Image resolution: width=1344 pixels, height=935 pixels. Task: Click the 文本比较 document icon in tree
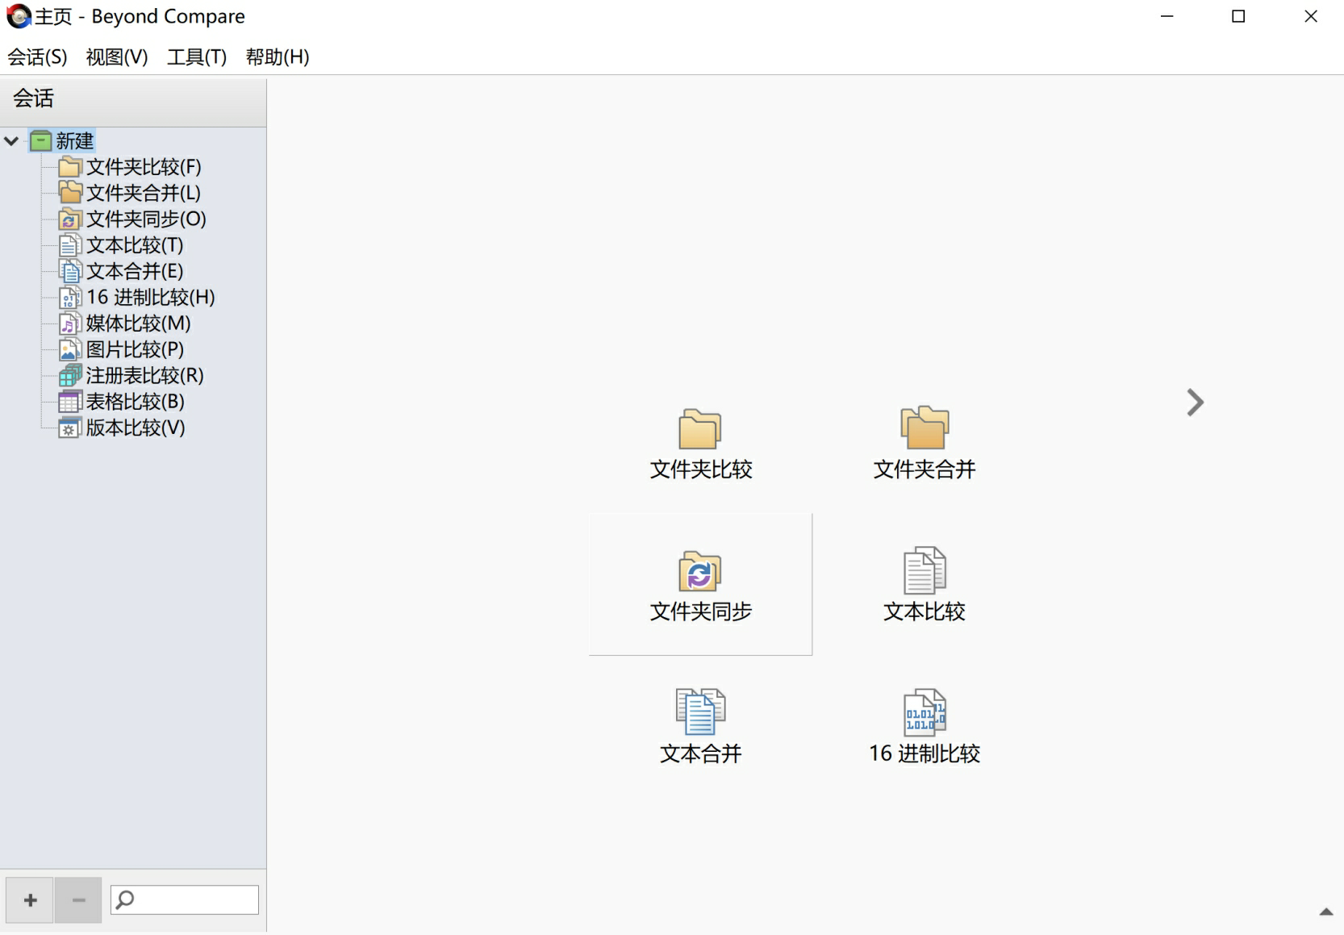[70, 245]
